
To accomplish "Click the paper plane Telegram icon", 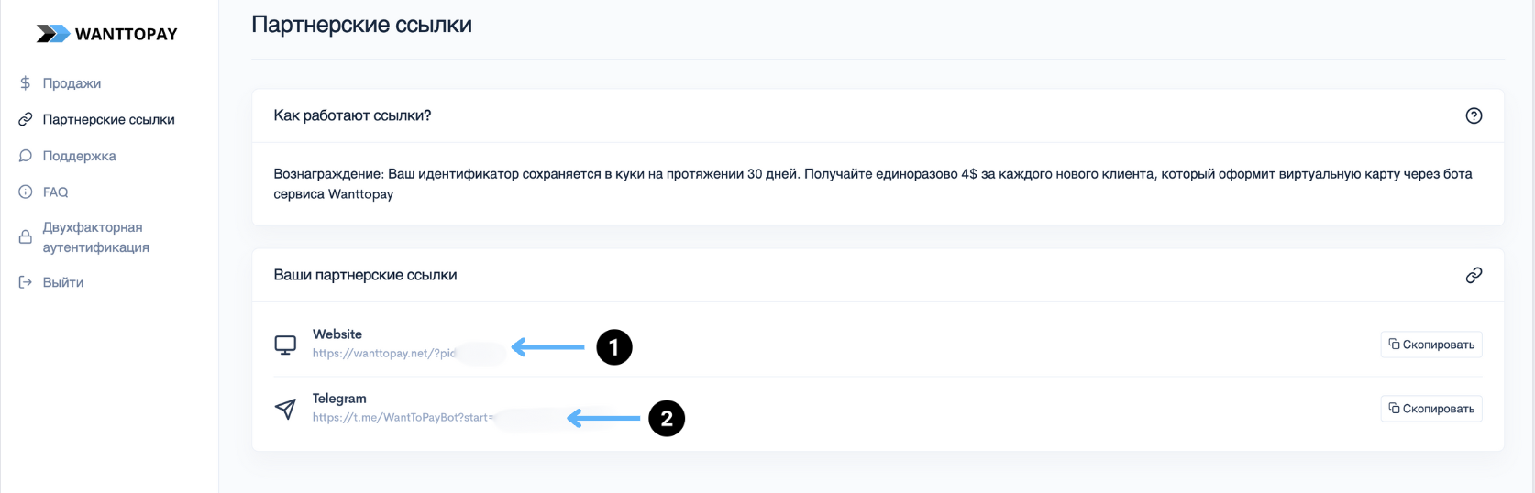I will (285, 409).
